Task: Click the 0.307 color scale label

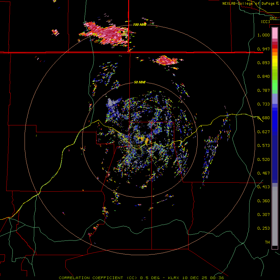Action: pos(264,215)
